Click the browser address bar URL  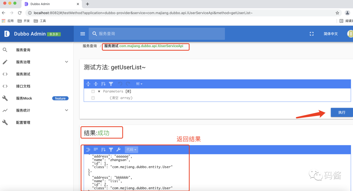pos(143,13)
